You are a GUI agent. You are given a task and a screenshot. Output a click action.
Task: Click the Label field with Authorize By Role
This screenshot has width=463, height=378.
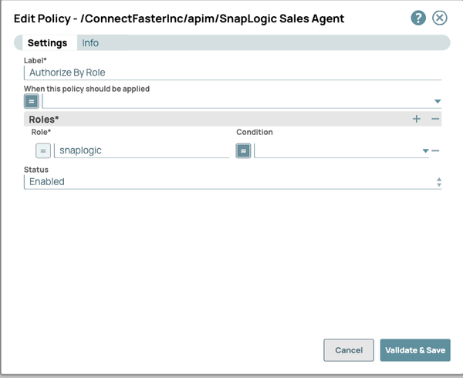pyautogui.click(x=231, y=73)
